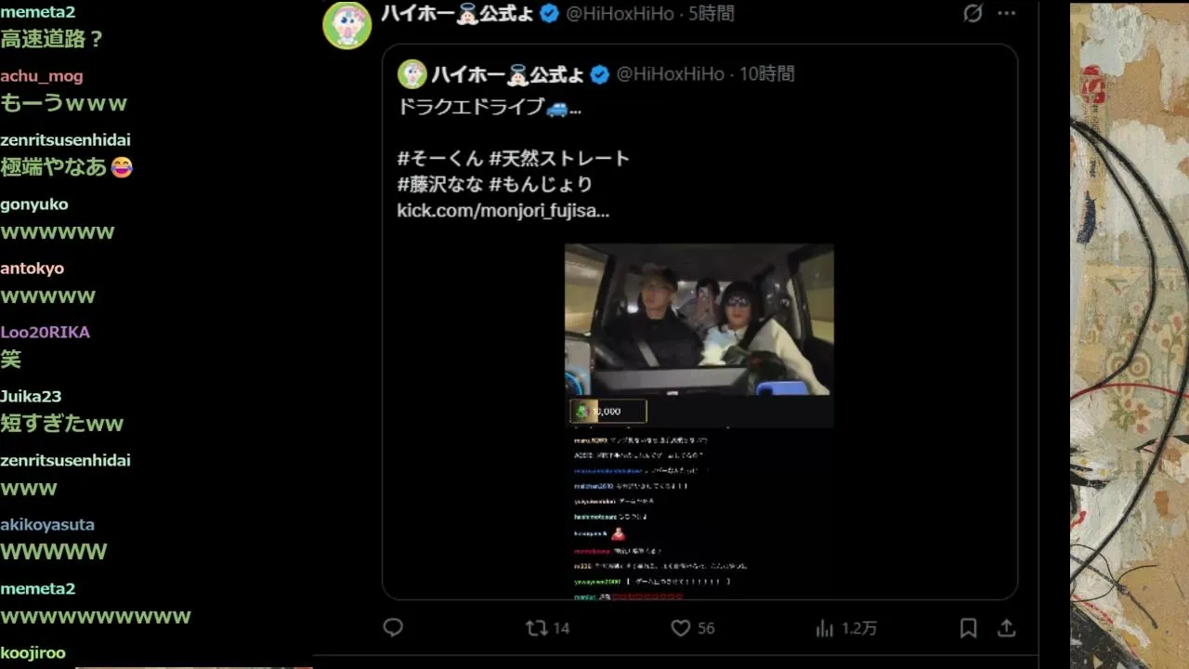Open the 10時間 timestamp of quoted tweet
Viewport: 1189px width, 669px height.
(766, 74)
